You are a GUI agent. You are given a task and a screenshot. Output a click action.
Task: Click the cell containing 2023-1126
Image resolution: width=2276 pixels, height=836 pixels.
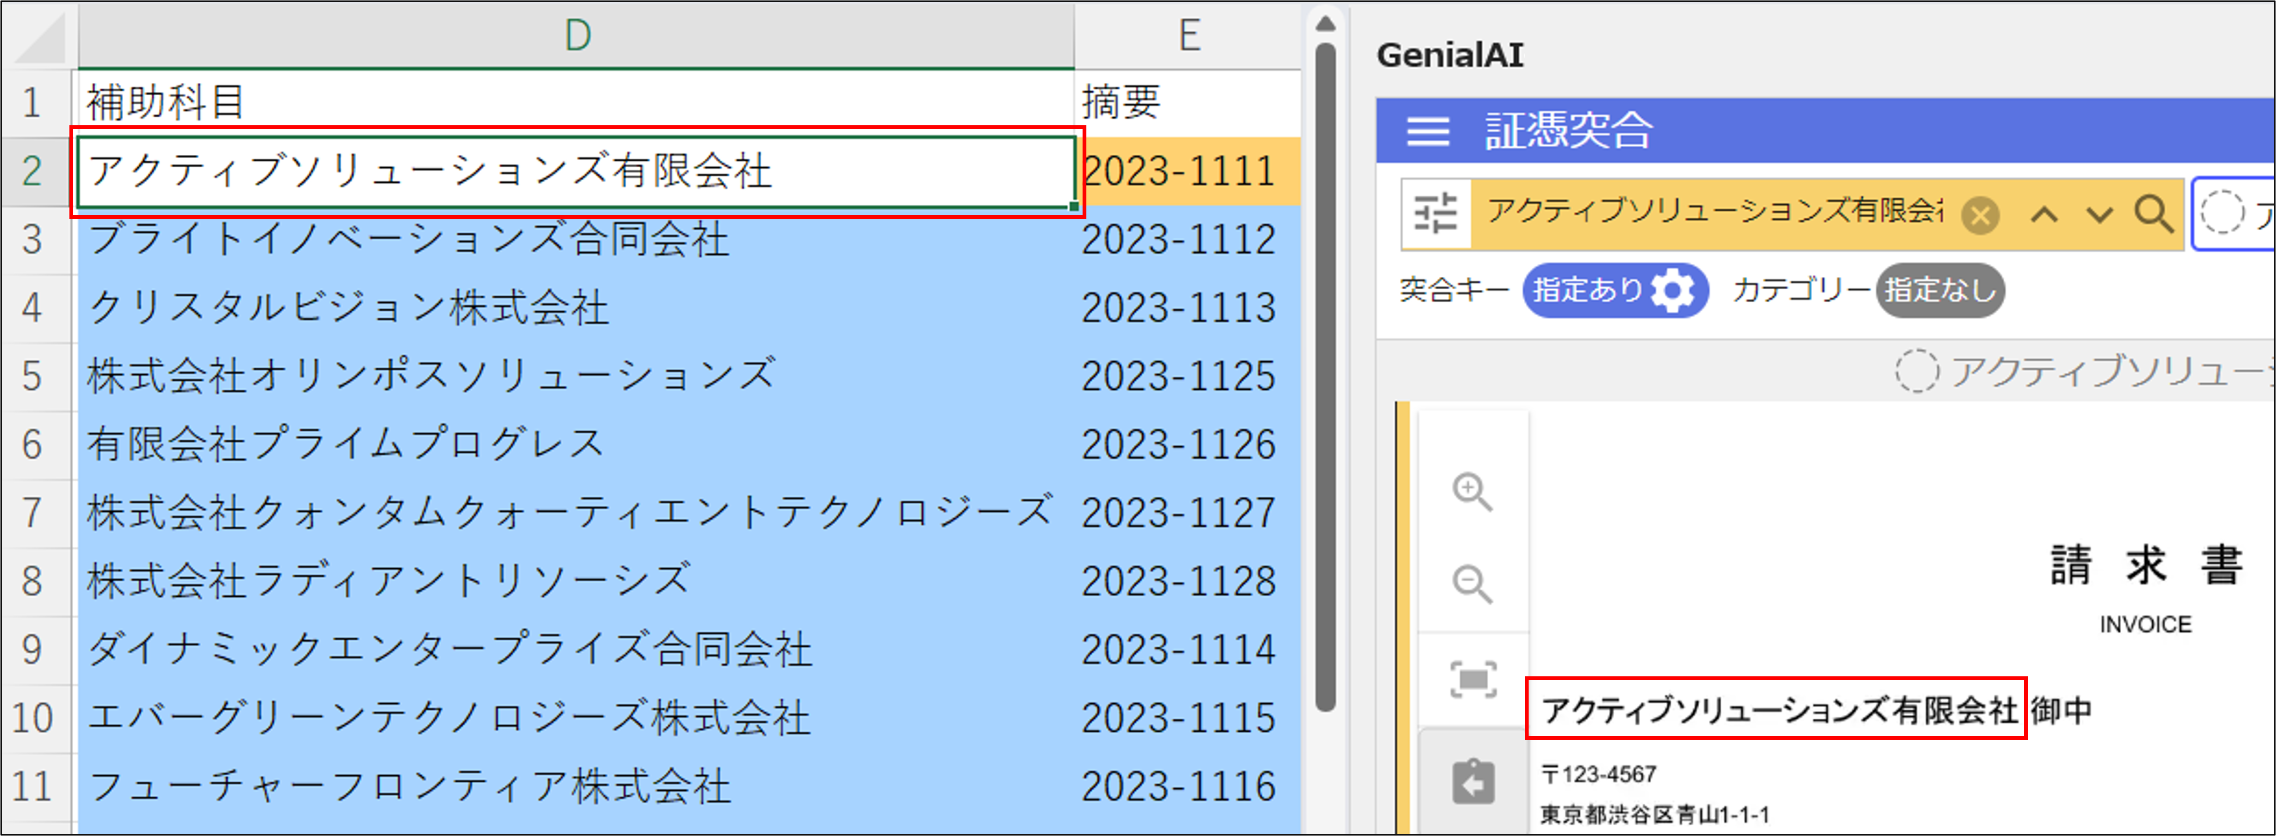(x=1179, y=444)
